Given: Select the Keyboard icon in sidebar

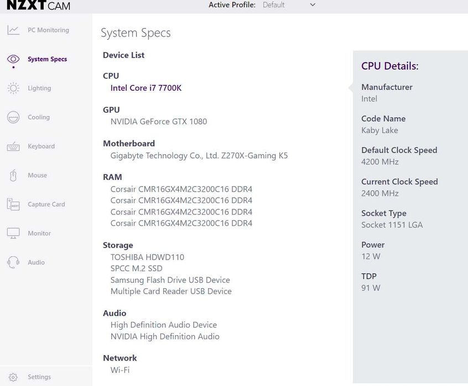Looking at the screenshot, I should point(13,146).
